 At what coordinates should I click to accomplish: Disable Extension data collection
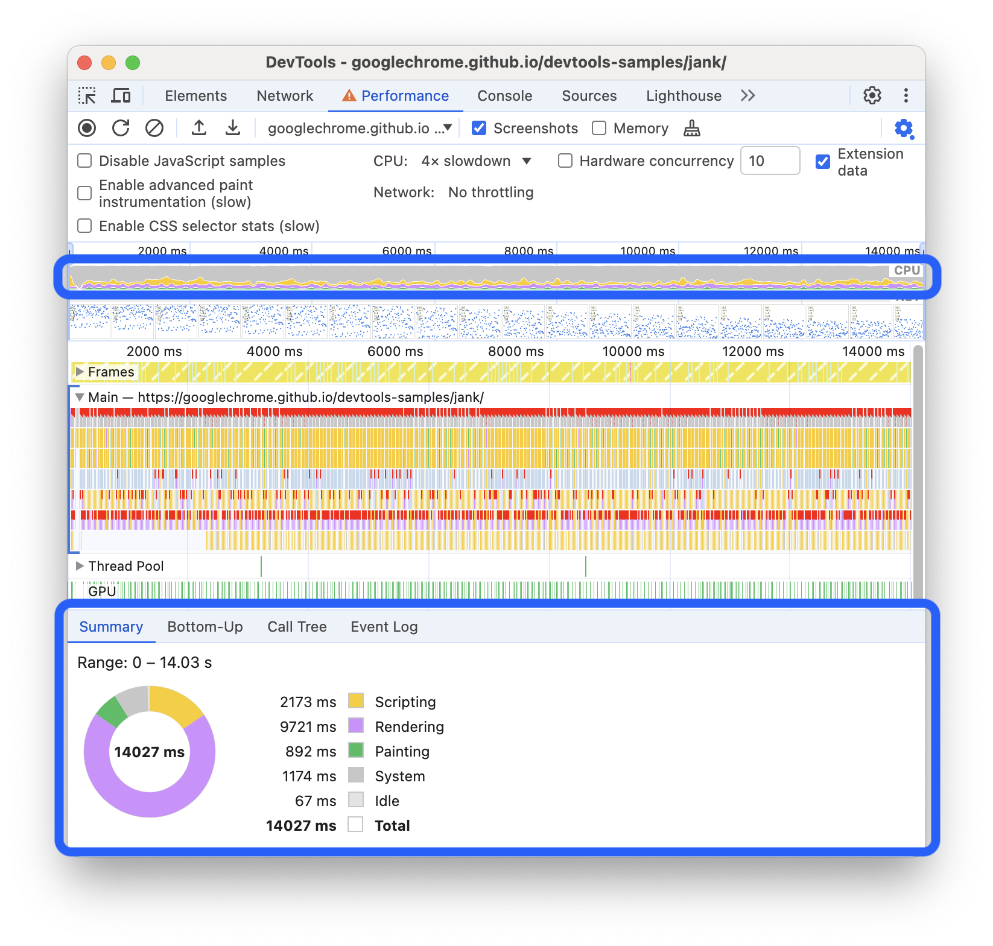click(822, 161)
